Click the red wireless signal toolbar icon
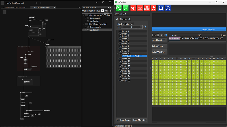 click(x=133, y=8)
